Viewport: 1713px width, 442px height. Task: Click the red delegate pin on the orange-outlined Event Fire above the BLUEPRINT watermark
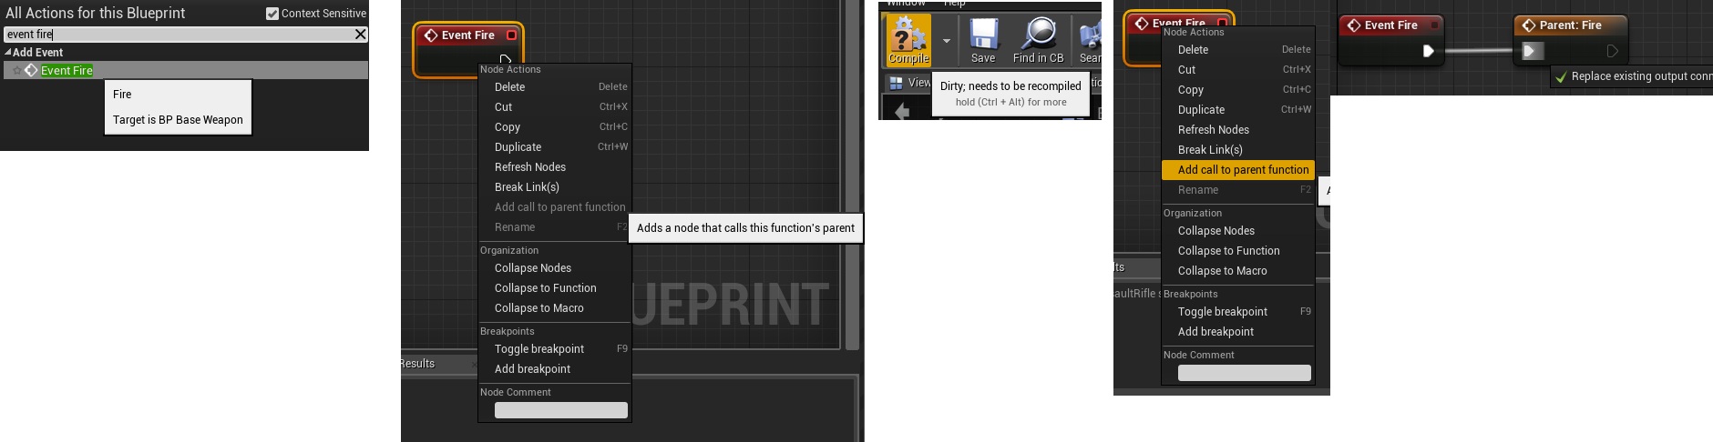tap(511, 35)
